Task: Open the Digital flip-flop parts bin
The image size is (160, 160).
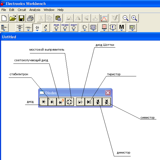Action: 93,28
